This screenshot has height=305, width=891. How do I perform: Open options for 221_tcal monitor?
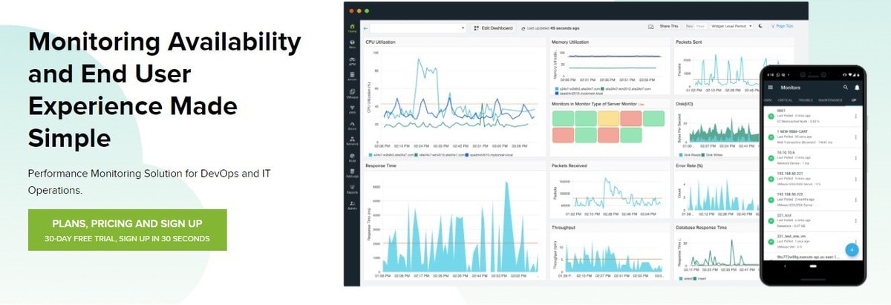(x=856, y=220)
